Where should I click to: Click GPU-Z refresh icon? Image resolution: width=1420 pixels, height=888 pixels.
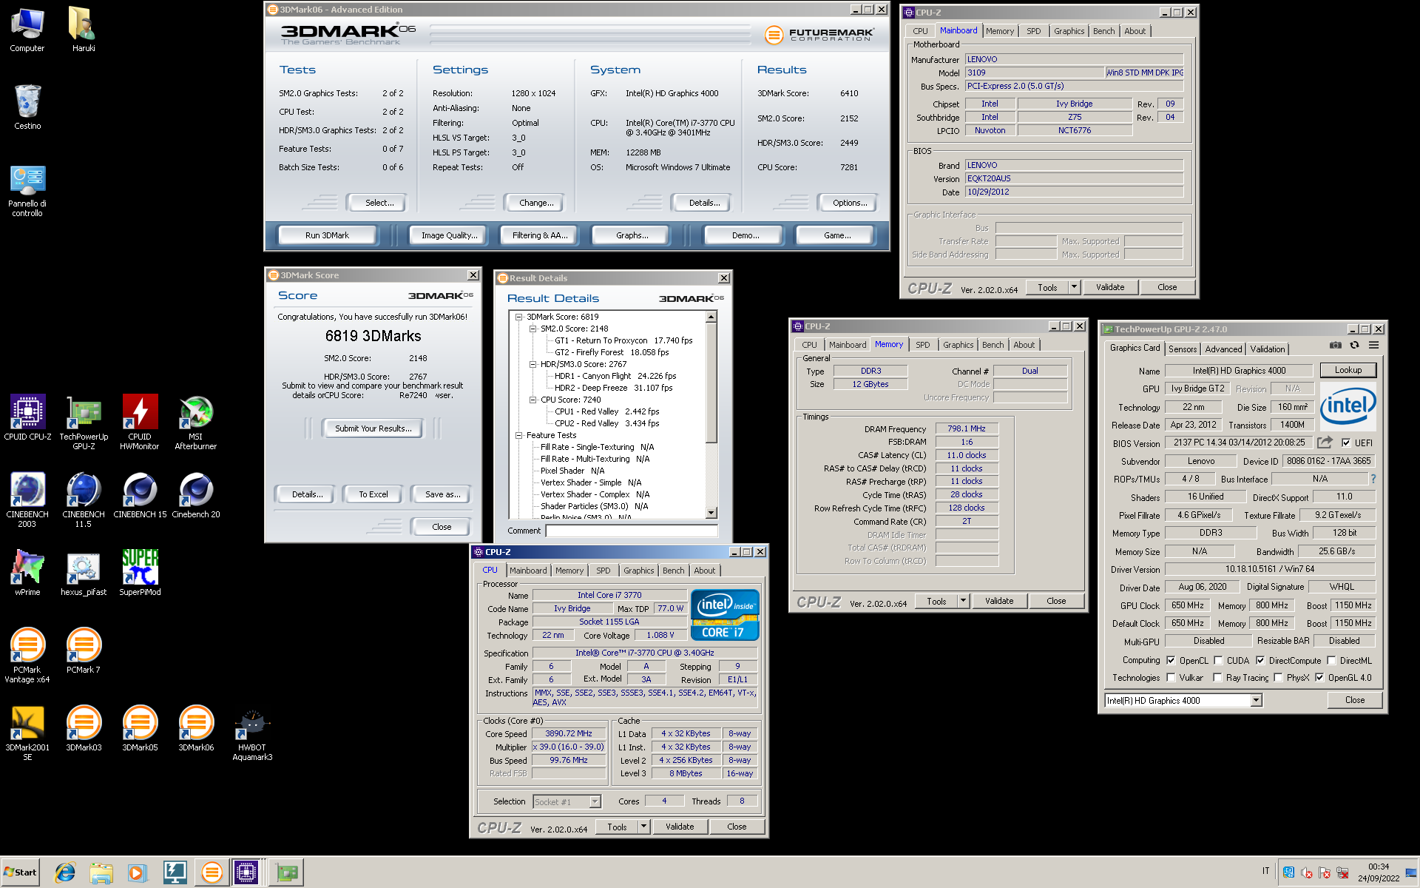1354,346
